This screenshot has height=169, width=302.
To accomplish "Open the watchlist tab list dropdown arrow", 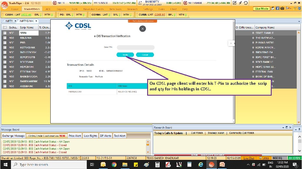I will click(299, 21).
